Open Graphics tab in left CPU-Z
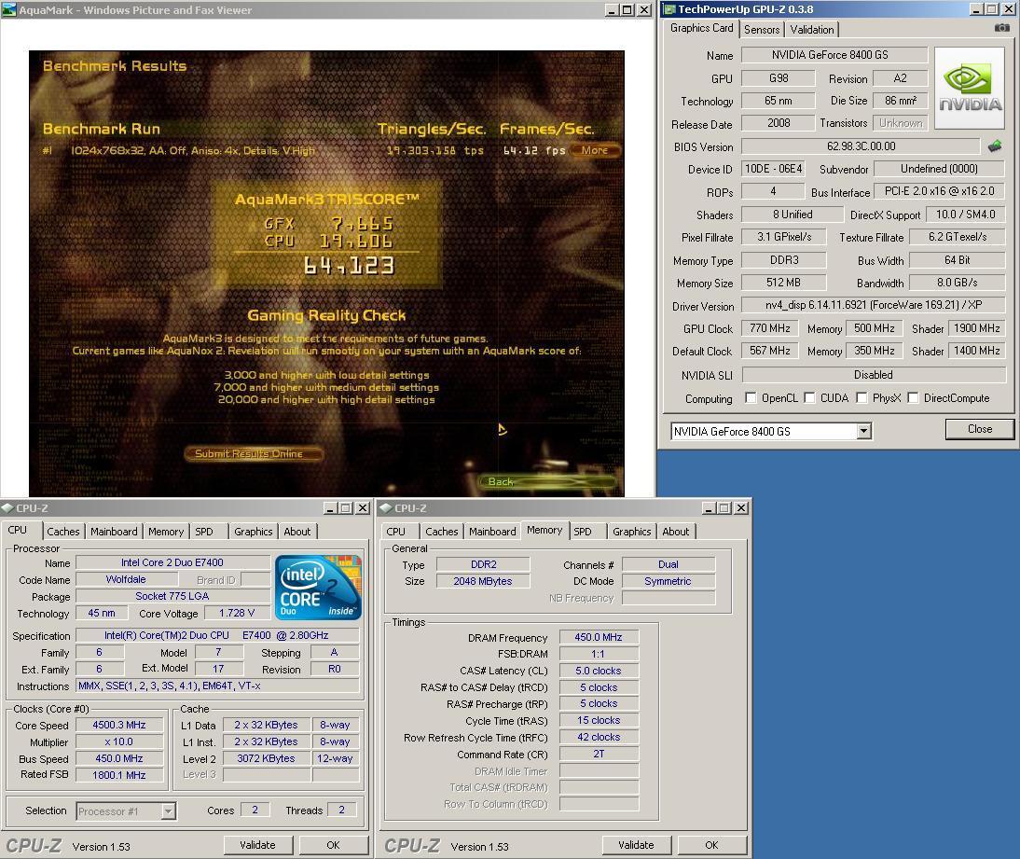The width and height of the screenshot is (1020, 859). tap(253, 532)
